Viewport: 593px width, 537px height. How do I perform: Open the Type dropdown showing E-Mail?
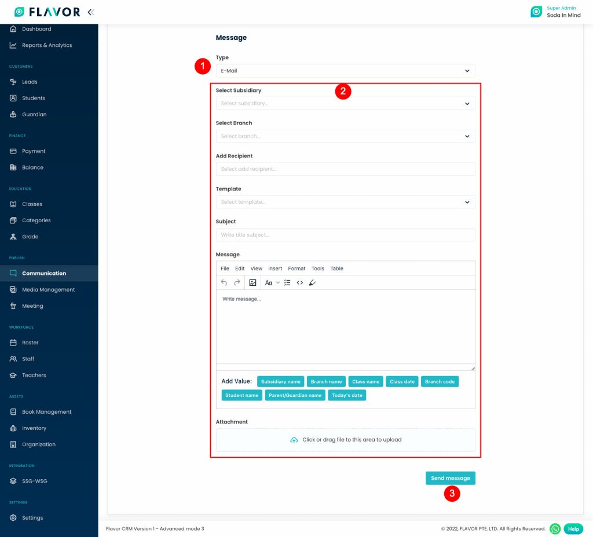345,70
